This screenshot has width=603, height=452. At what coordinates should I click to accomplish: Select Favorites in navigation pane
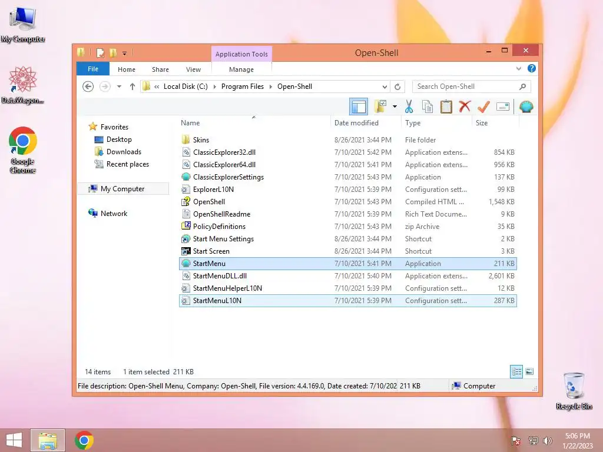click(114, 127)
